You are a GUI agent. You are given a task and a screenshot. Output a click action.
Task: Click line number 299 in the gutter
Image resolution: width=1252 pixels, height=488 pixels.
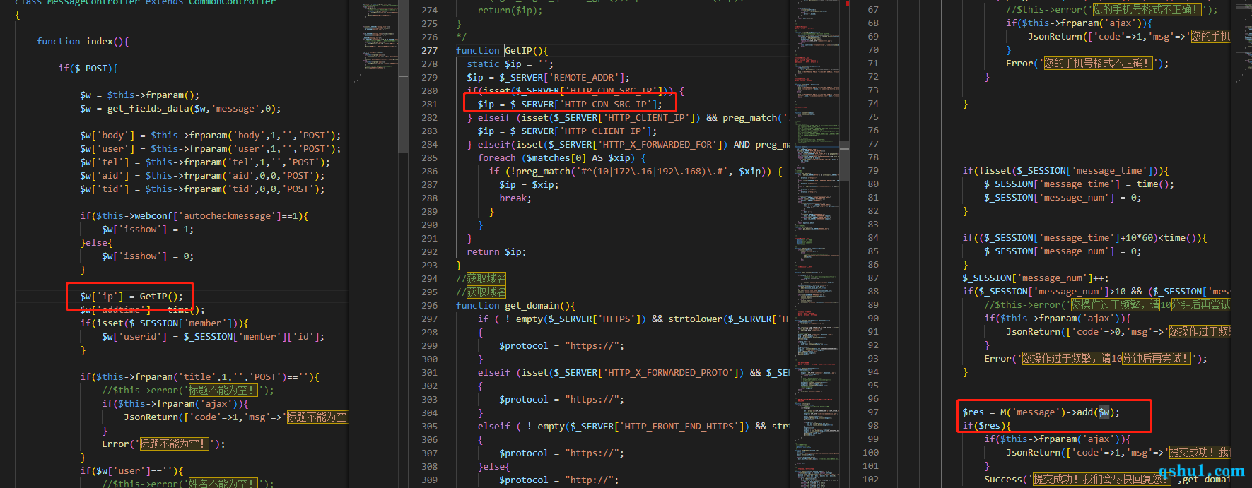429,345
